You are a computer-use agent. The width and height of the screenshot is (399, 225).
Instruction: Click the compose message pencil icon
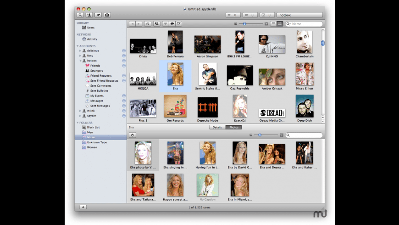coord(179,24)
